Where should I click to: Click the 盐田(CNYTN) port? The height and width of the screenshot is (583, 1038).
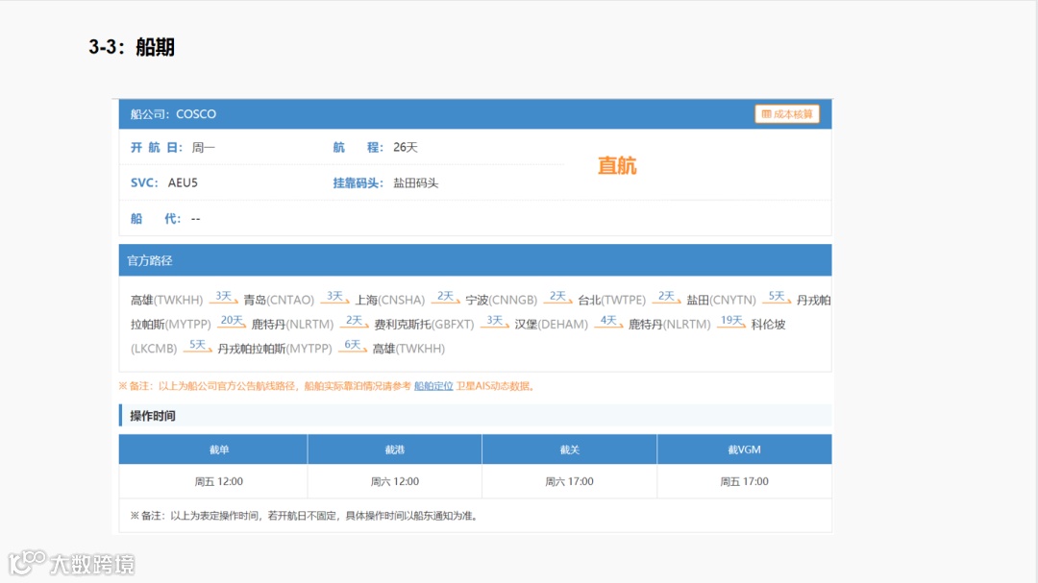coord(721,300)
